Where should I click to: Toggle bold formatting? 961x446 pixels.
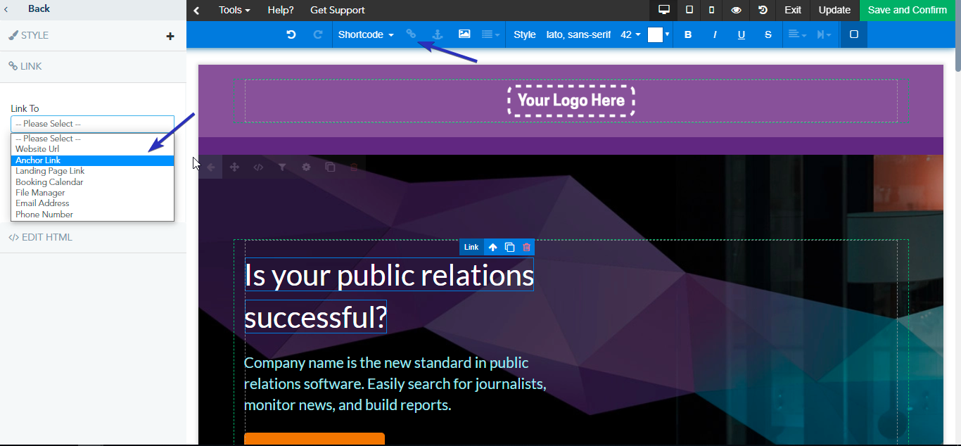[x=688, y=34]
